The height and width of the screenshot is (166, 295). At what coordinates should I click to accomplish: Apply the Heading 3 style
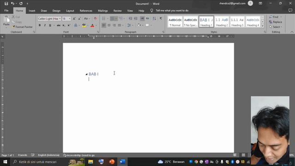pos(237,22)
